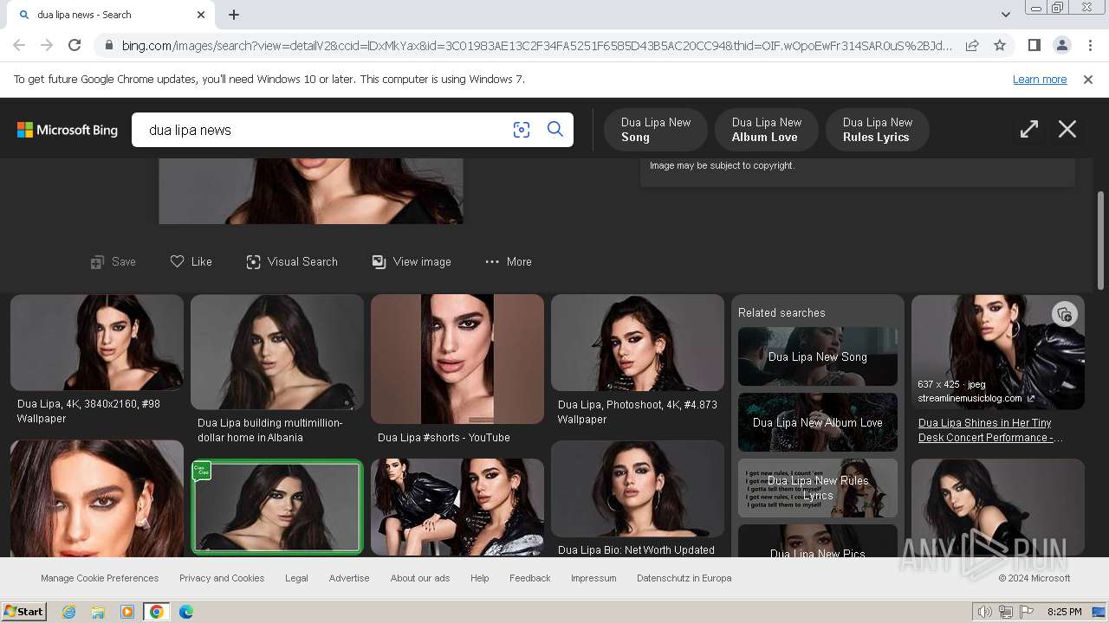Open a new browser tab
Viewport: 1109px width, 623px height.
click(234, 15)
